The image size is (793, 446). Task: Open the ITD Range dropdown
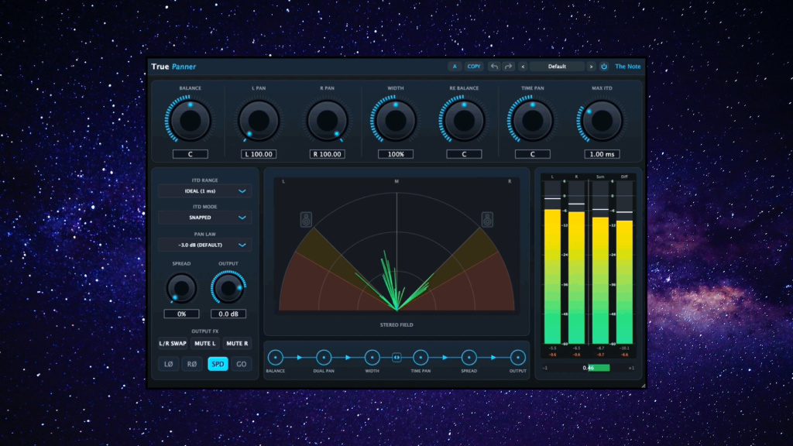(x=204, y=191)
